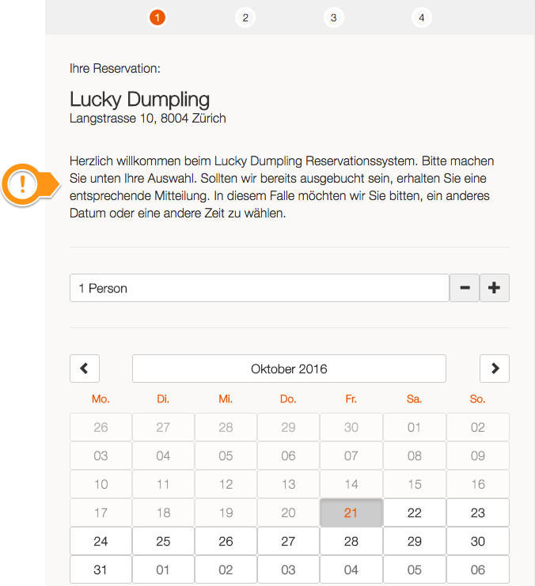Click the 1 Person input field
535x586 pixels.
coord(260,288)
